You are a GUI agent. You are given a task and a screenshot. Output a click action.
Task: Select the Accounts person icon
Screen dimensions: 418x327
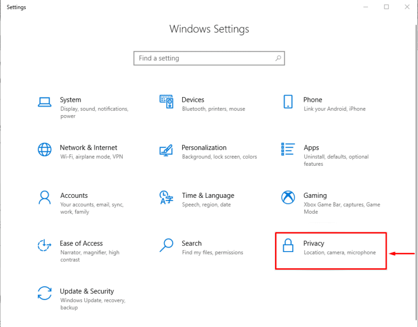click(44, 197)
